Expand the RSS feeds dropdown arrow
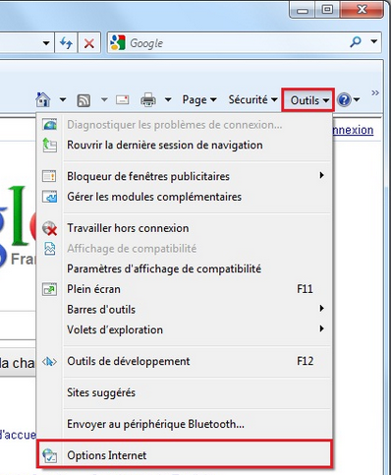391x475 pixels. [x=104, y=99]
